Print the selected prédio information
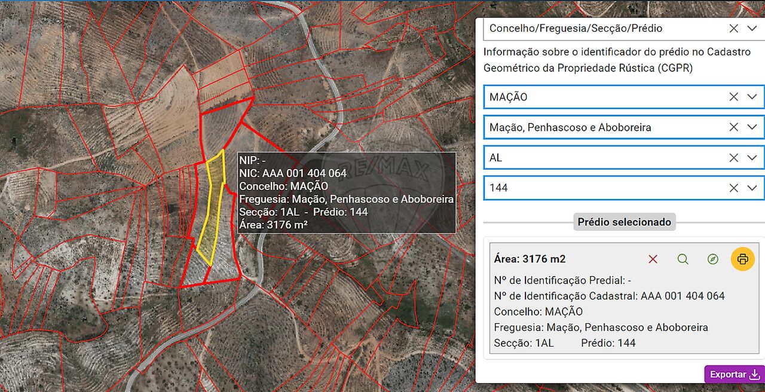The height and width of the screenshot is (392, 765). click(x=743, y=259)
